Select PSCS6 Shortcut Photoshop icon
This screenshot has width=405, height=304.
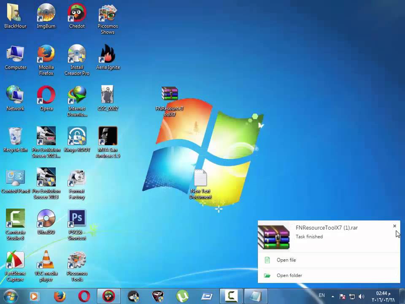[77, 224]
